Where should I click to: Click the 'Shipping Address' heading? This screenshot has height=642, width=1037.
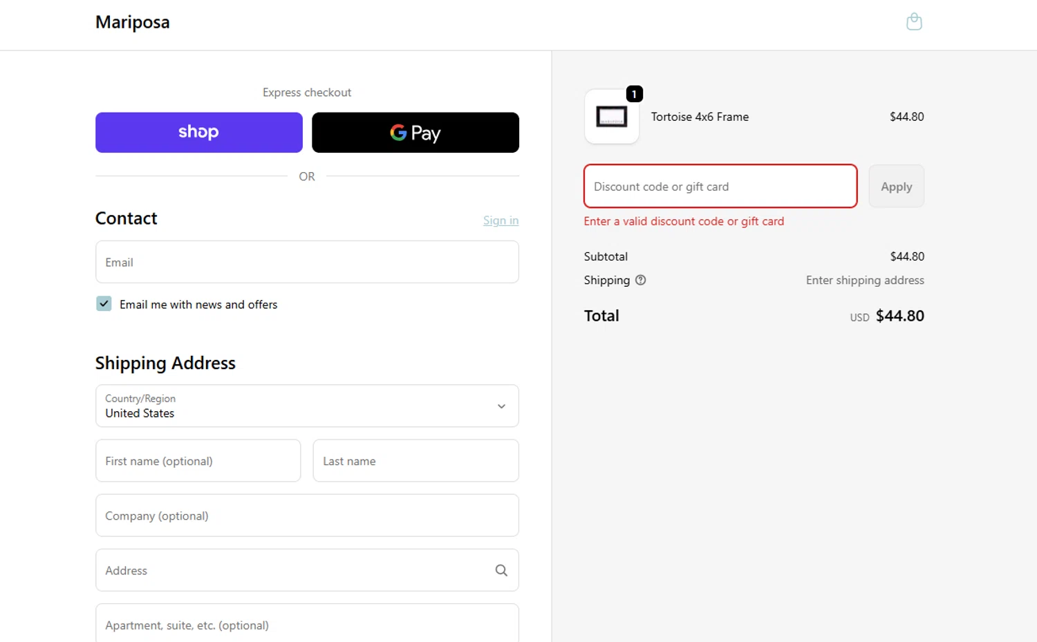click(x=165, y=363)
